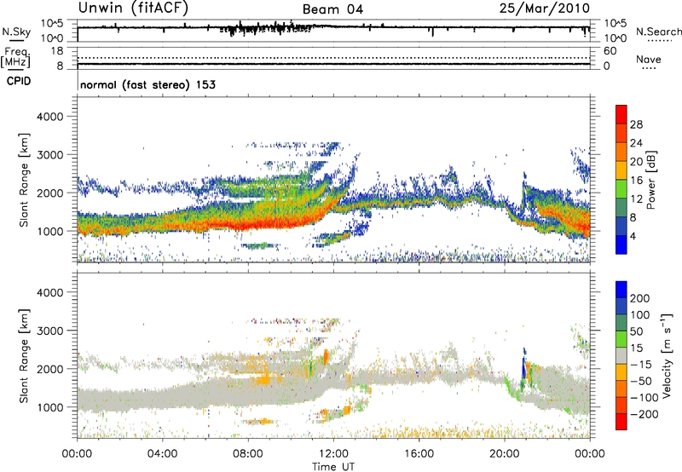The width and height of the screenshot is (682, 472).
Task: Click the Slant Range label of the velocity plot
Action: [x=24, y=355]
